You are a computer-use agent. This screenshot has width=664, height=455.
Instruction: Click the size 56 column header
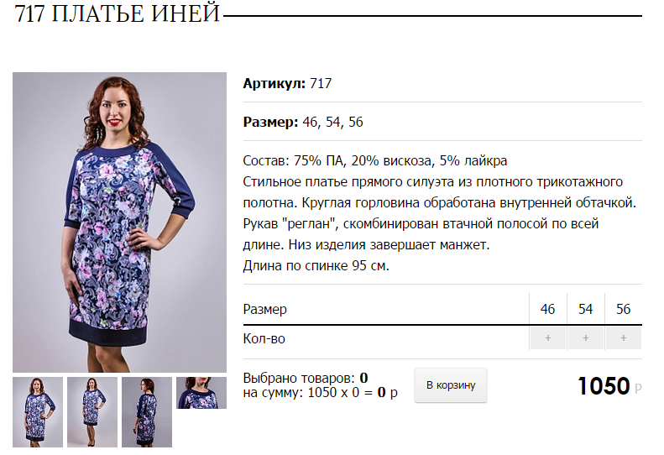[x=623, y=309]
